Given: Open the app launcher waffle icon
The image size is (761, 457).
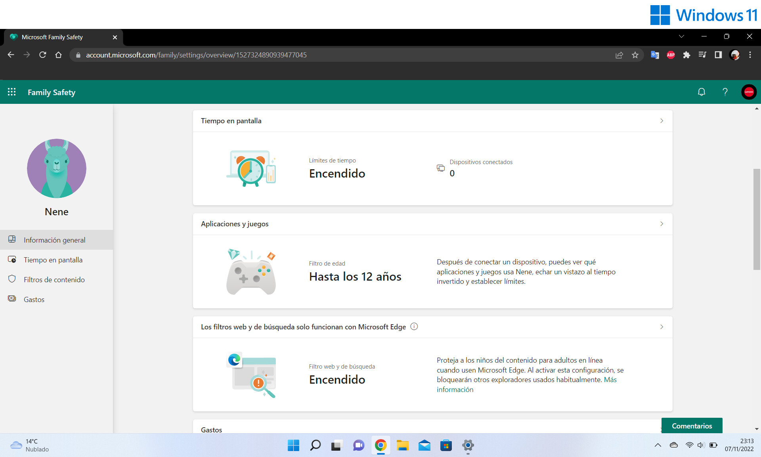Looking at the screenshot, I should pos(11,92).
